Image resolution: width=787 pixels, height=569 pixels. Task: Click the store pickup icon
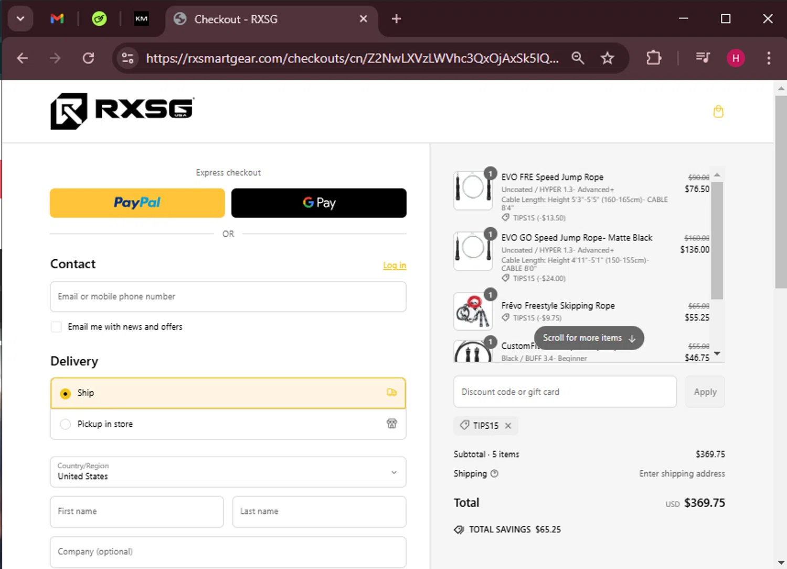pyautogui.click(x=392, y=424)
